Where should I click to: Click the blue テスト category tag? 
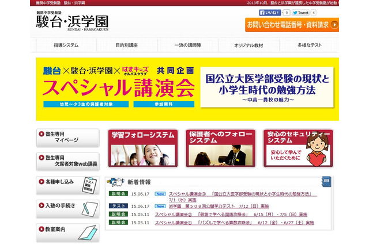[118, 206]
